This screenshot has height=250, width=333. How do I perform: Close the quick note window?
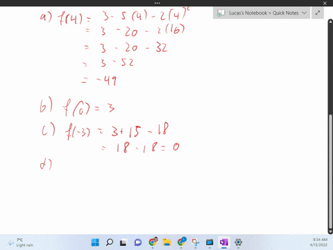click(x=325, y=3)
